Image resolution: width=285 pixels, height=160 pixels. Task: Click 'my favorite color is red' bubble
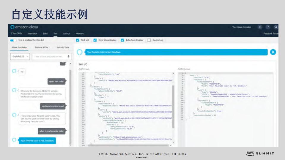pos(53,106)
